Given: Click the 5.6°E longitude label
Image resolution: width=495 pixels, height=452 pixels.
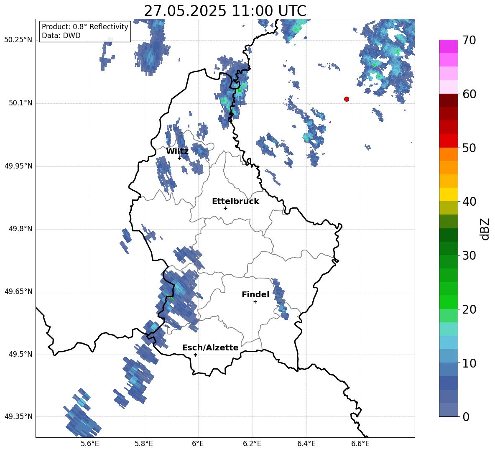Looking at the screenshot, I should point(90,444).
